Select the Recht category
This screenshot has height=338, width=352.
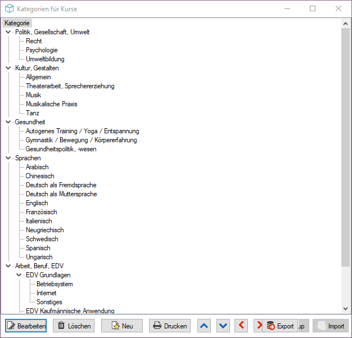34,41
